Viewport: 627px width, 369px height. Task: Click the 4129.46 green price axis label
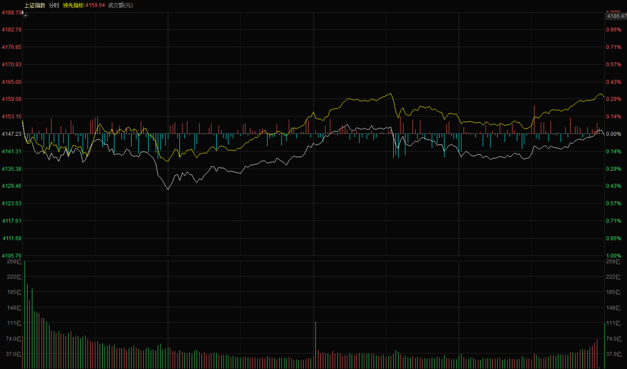[x=12, y=185]
